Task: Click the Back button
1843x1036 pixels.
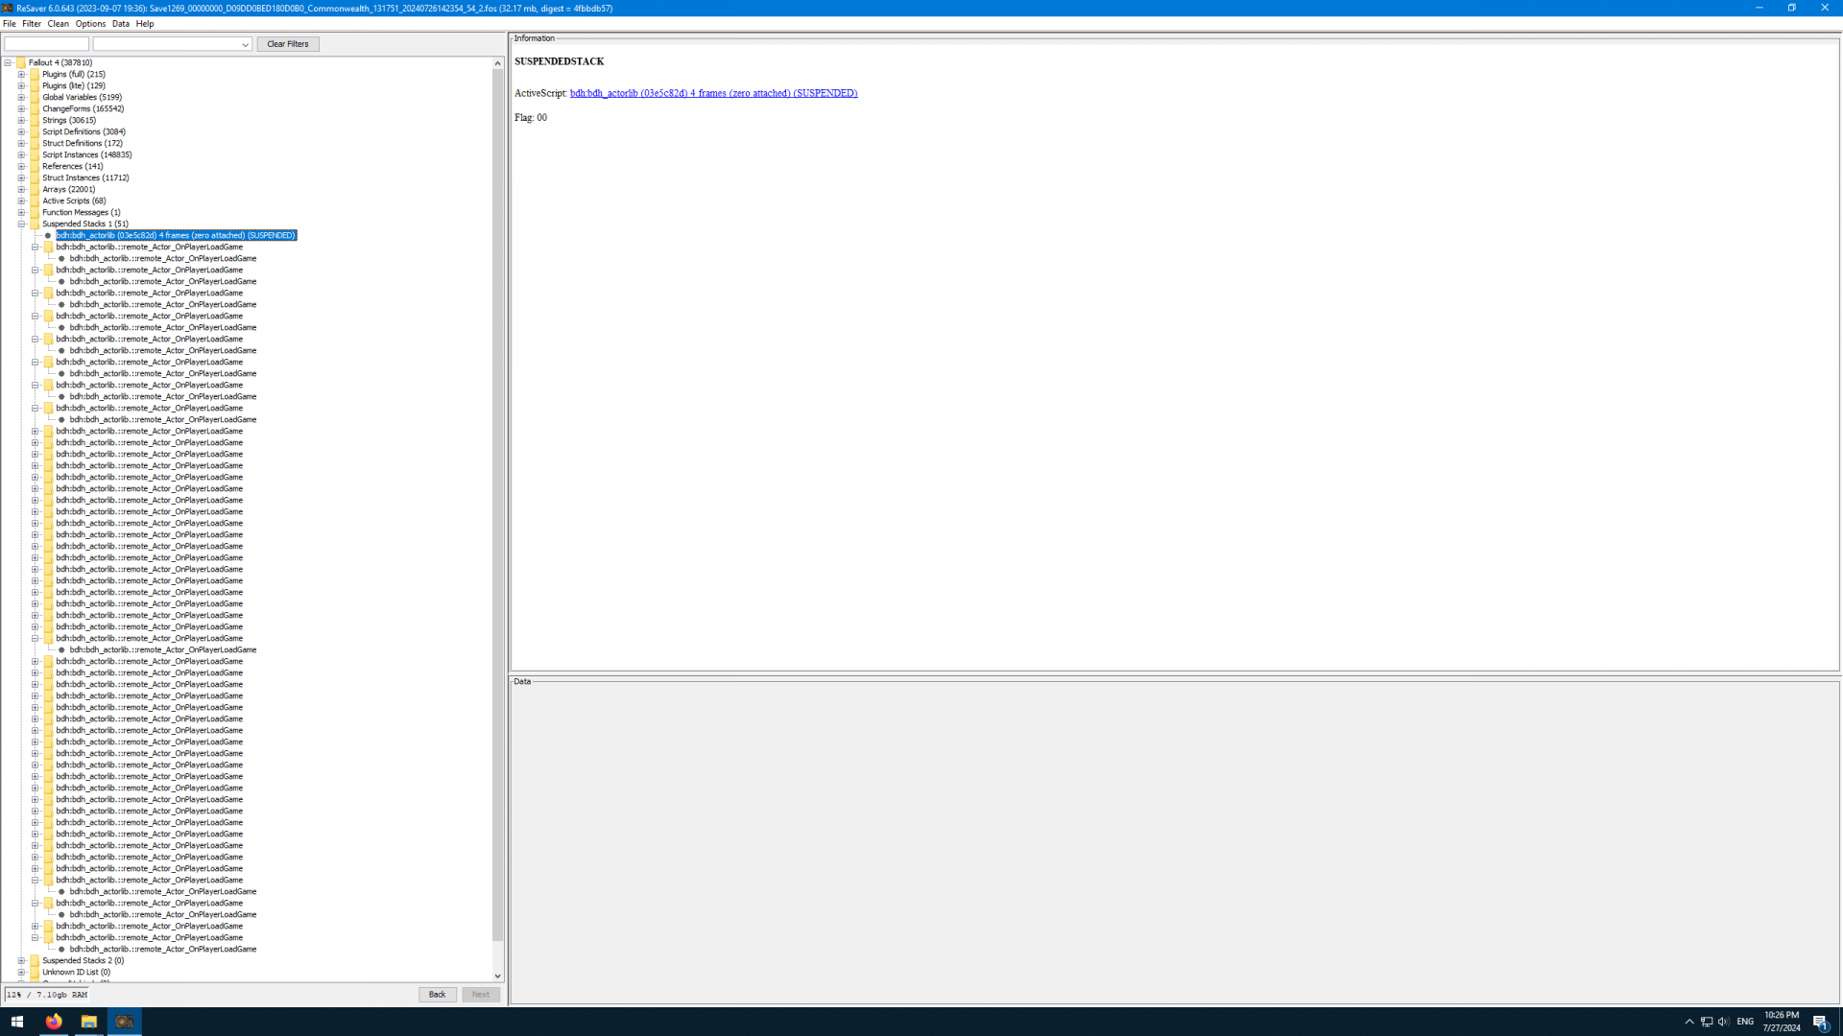Action: (x=437, y=994)
